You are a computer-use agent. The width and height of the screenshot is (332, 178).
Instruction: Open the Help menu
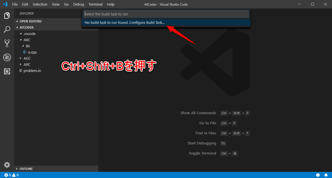tap(111, 4)
